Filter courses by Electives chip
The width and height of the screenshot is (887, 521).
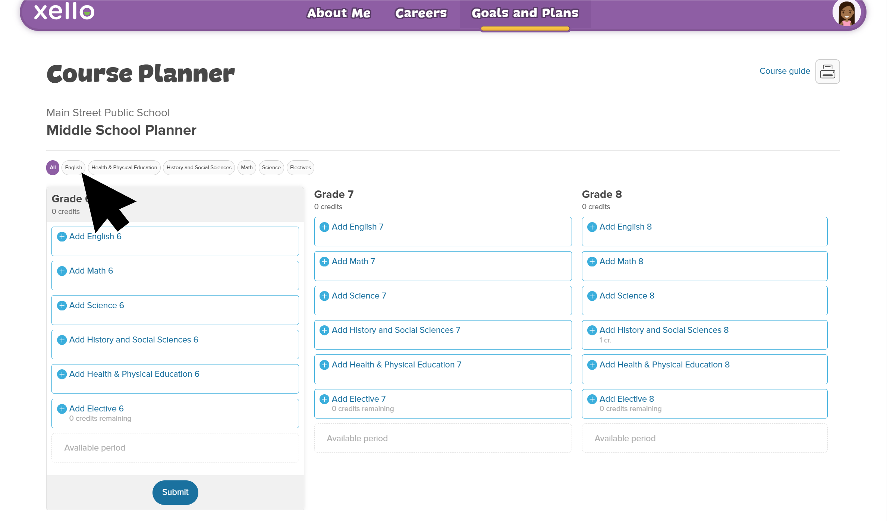pos(300,168)
